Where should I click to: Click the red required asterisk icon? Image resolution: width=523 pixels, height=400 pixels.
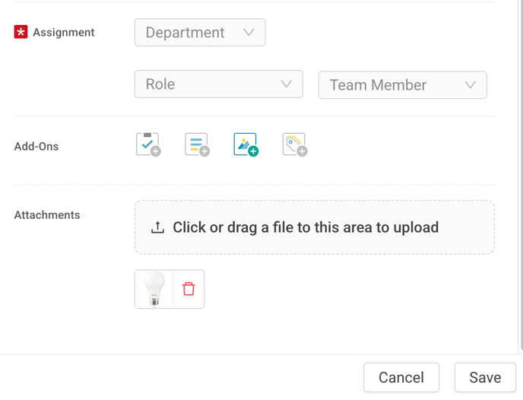click(21, 32)
